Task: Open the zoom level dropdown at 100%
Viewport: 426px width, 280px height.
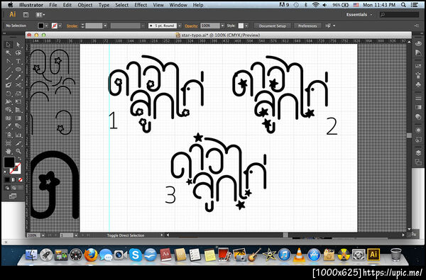Action: [x=43, y=235]
